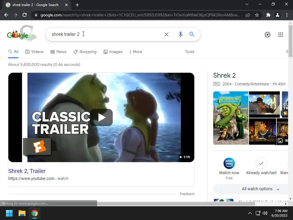This screenshot has height=220, width=293.
Task: Open the Shrek 2 movie poster image
Action: point(231,118)
